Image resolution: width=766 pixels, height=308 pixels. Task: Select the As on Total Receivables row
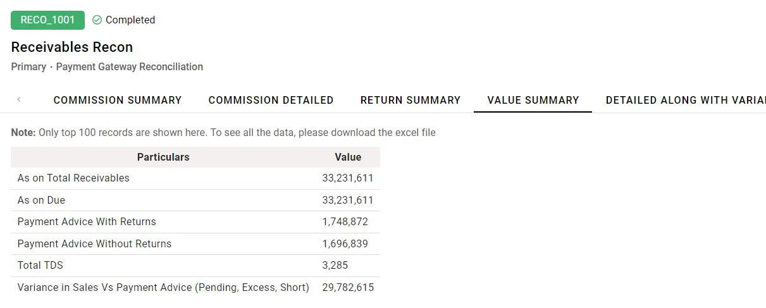pos(73,178)
